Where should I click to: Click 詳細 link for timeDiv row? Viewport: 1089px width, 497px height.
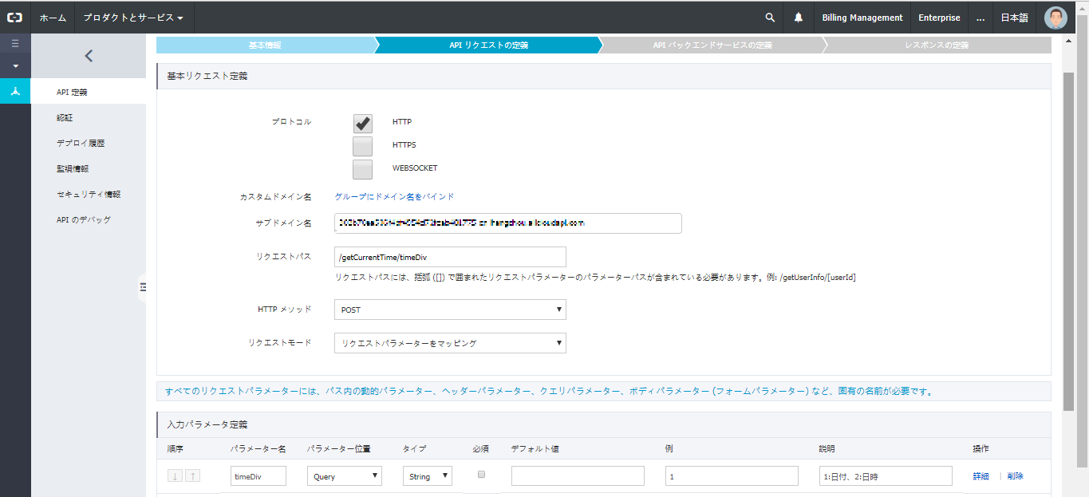[980, 476]
